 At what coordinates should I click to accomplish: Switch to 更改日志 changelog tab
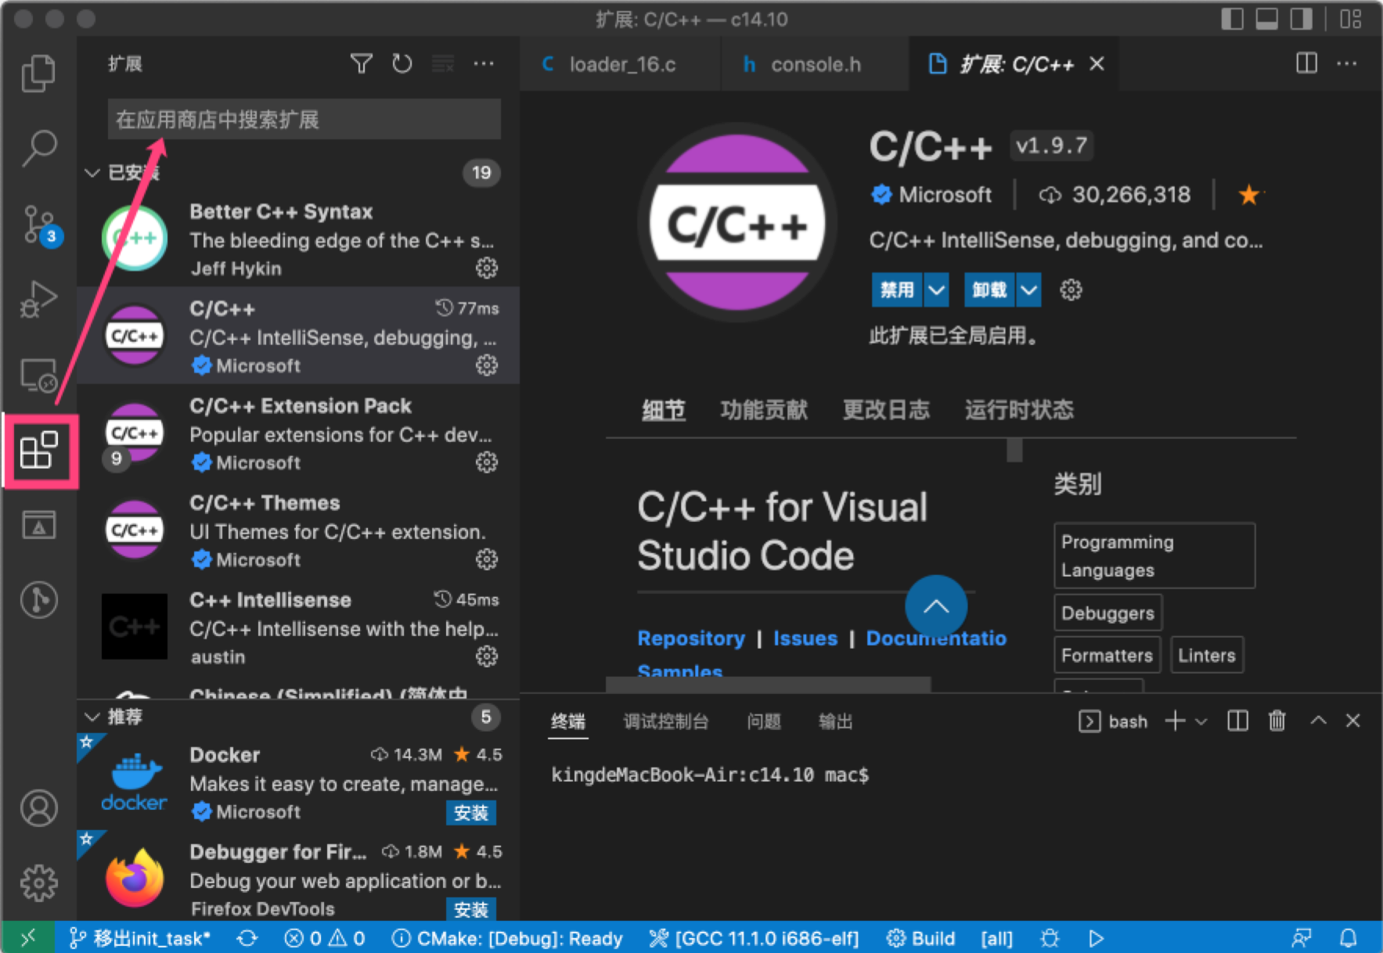coord(886,409)
